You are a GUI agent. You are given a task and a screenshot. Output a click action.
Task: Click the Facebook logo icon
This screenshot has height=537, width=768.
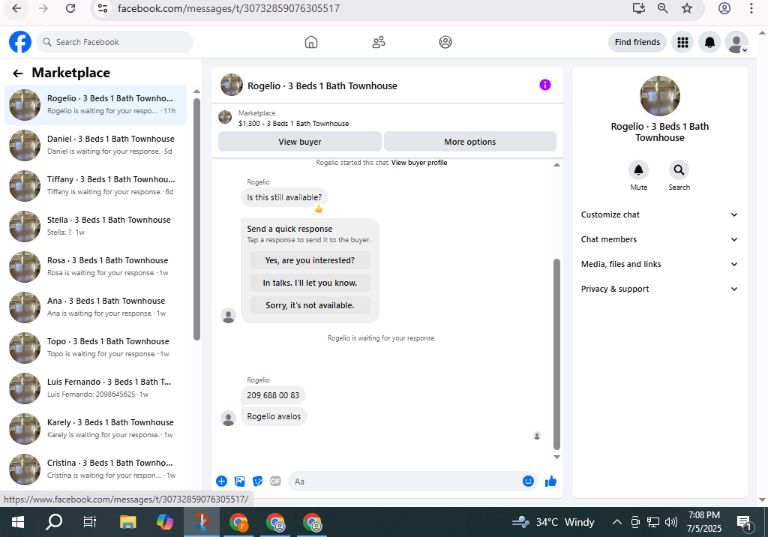coord(20,42)
